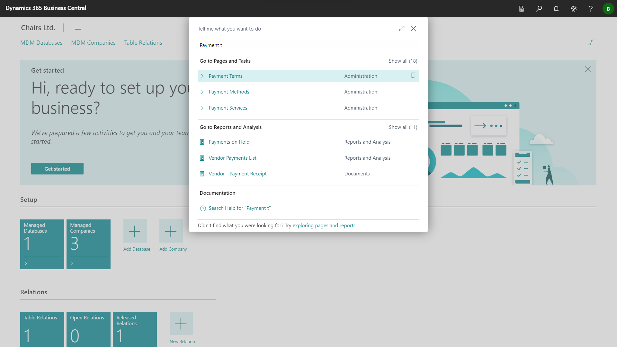Show all 18 pages and tasks
This screenshot has height=347, width=617.
(403, 61)
